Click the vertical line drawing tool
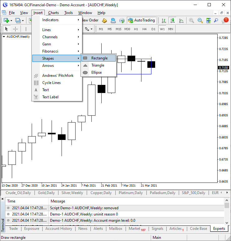 pyautogui.click(x=26, y=29)
